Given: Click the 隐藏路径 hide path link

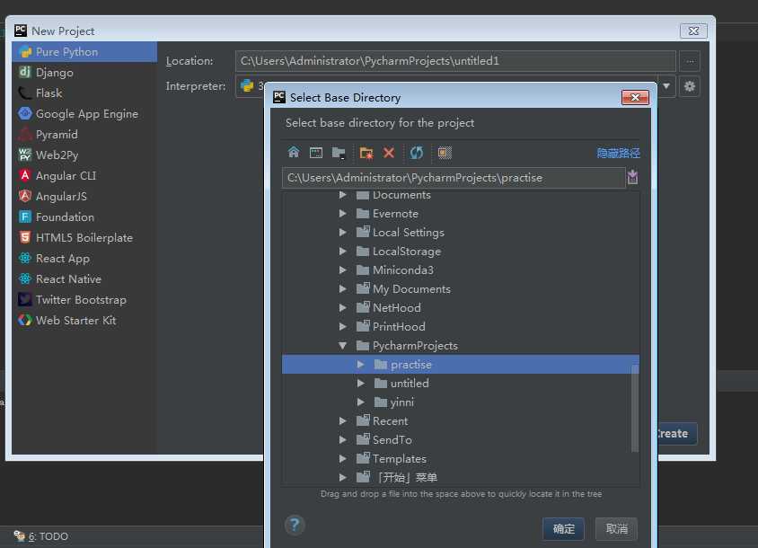Looking at the screenshot, I should coord(618,154).
